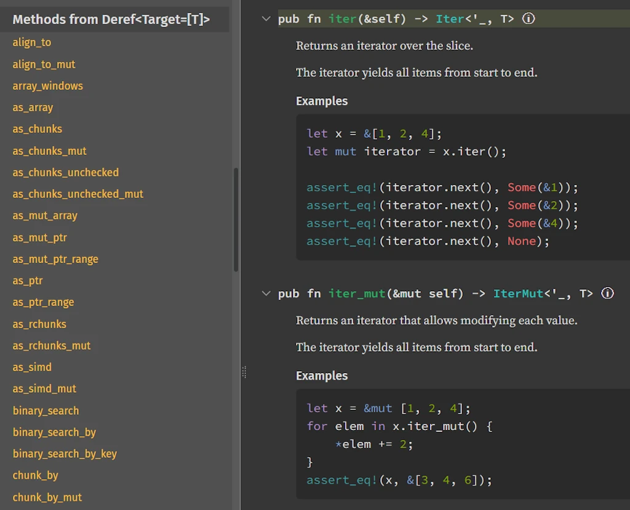Select binary_search_by_key in sidebar
630x510 pixels.
click(65, 454)
